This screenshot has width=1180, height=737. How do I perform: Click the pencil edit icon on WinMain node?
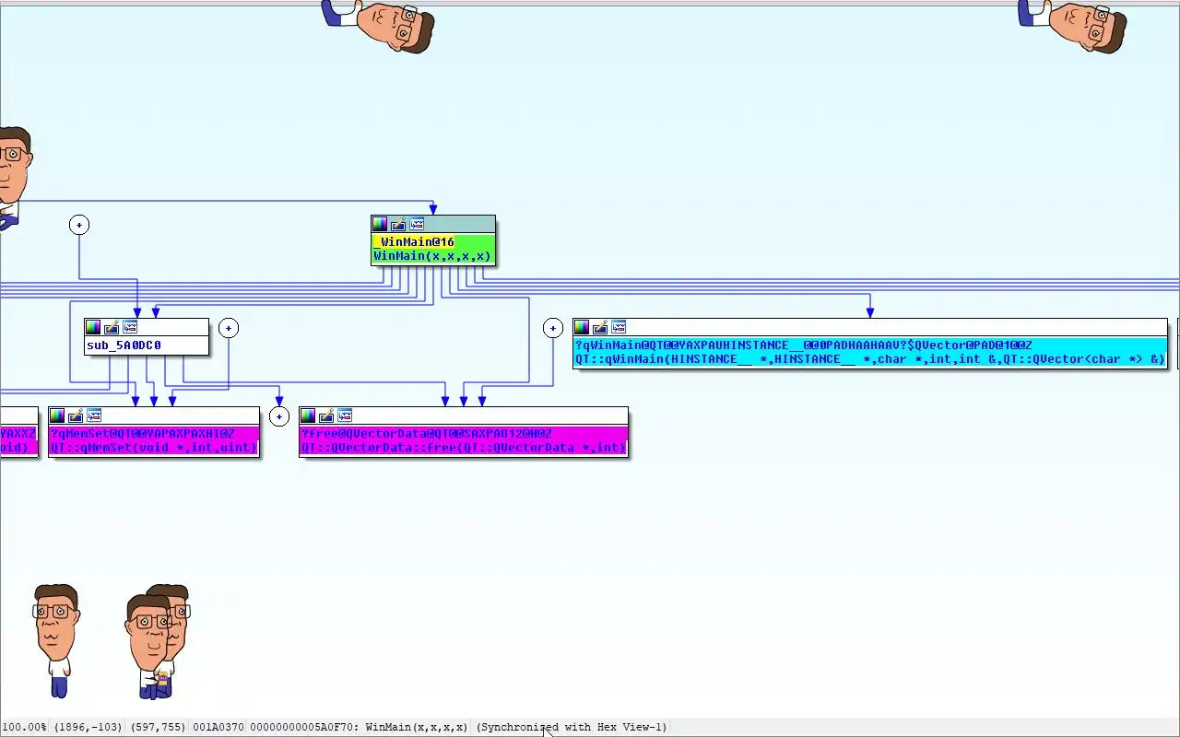point(398,224)
